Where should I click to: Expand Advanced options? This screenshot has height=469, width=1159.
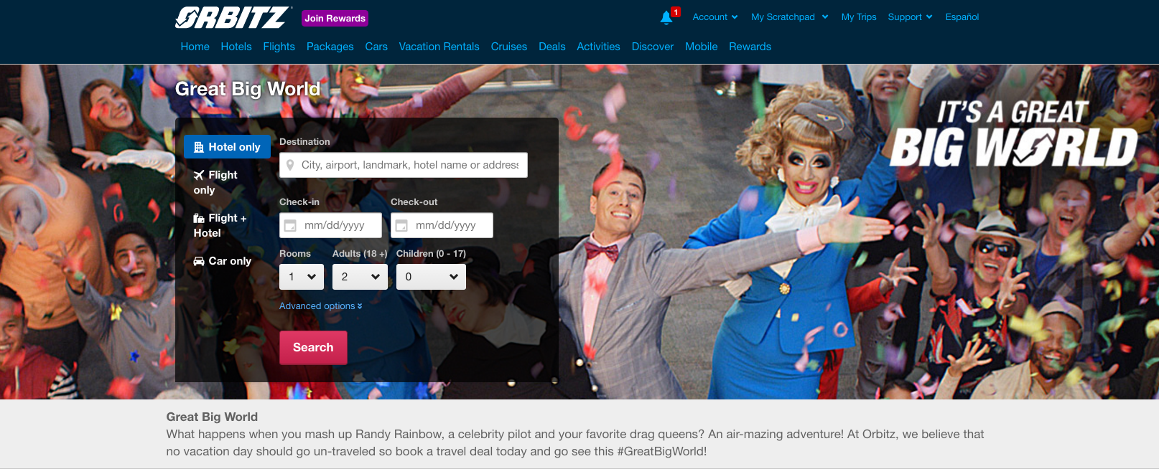[x=320, y=306]
